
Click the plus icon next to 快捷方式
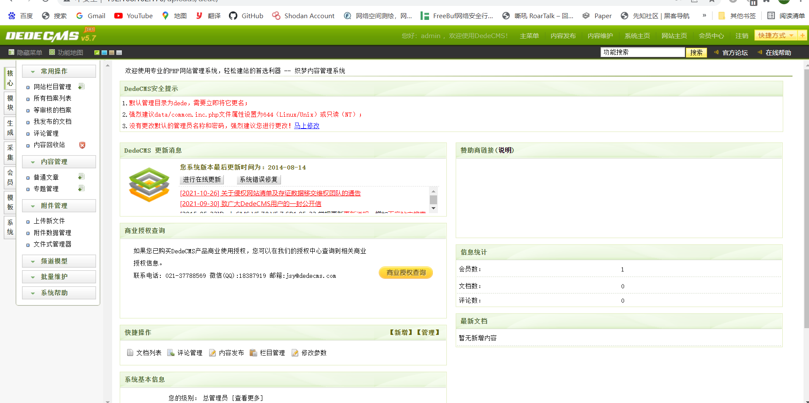point(802,36)
